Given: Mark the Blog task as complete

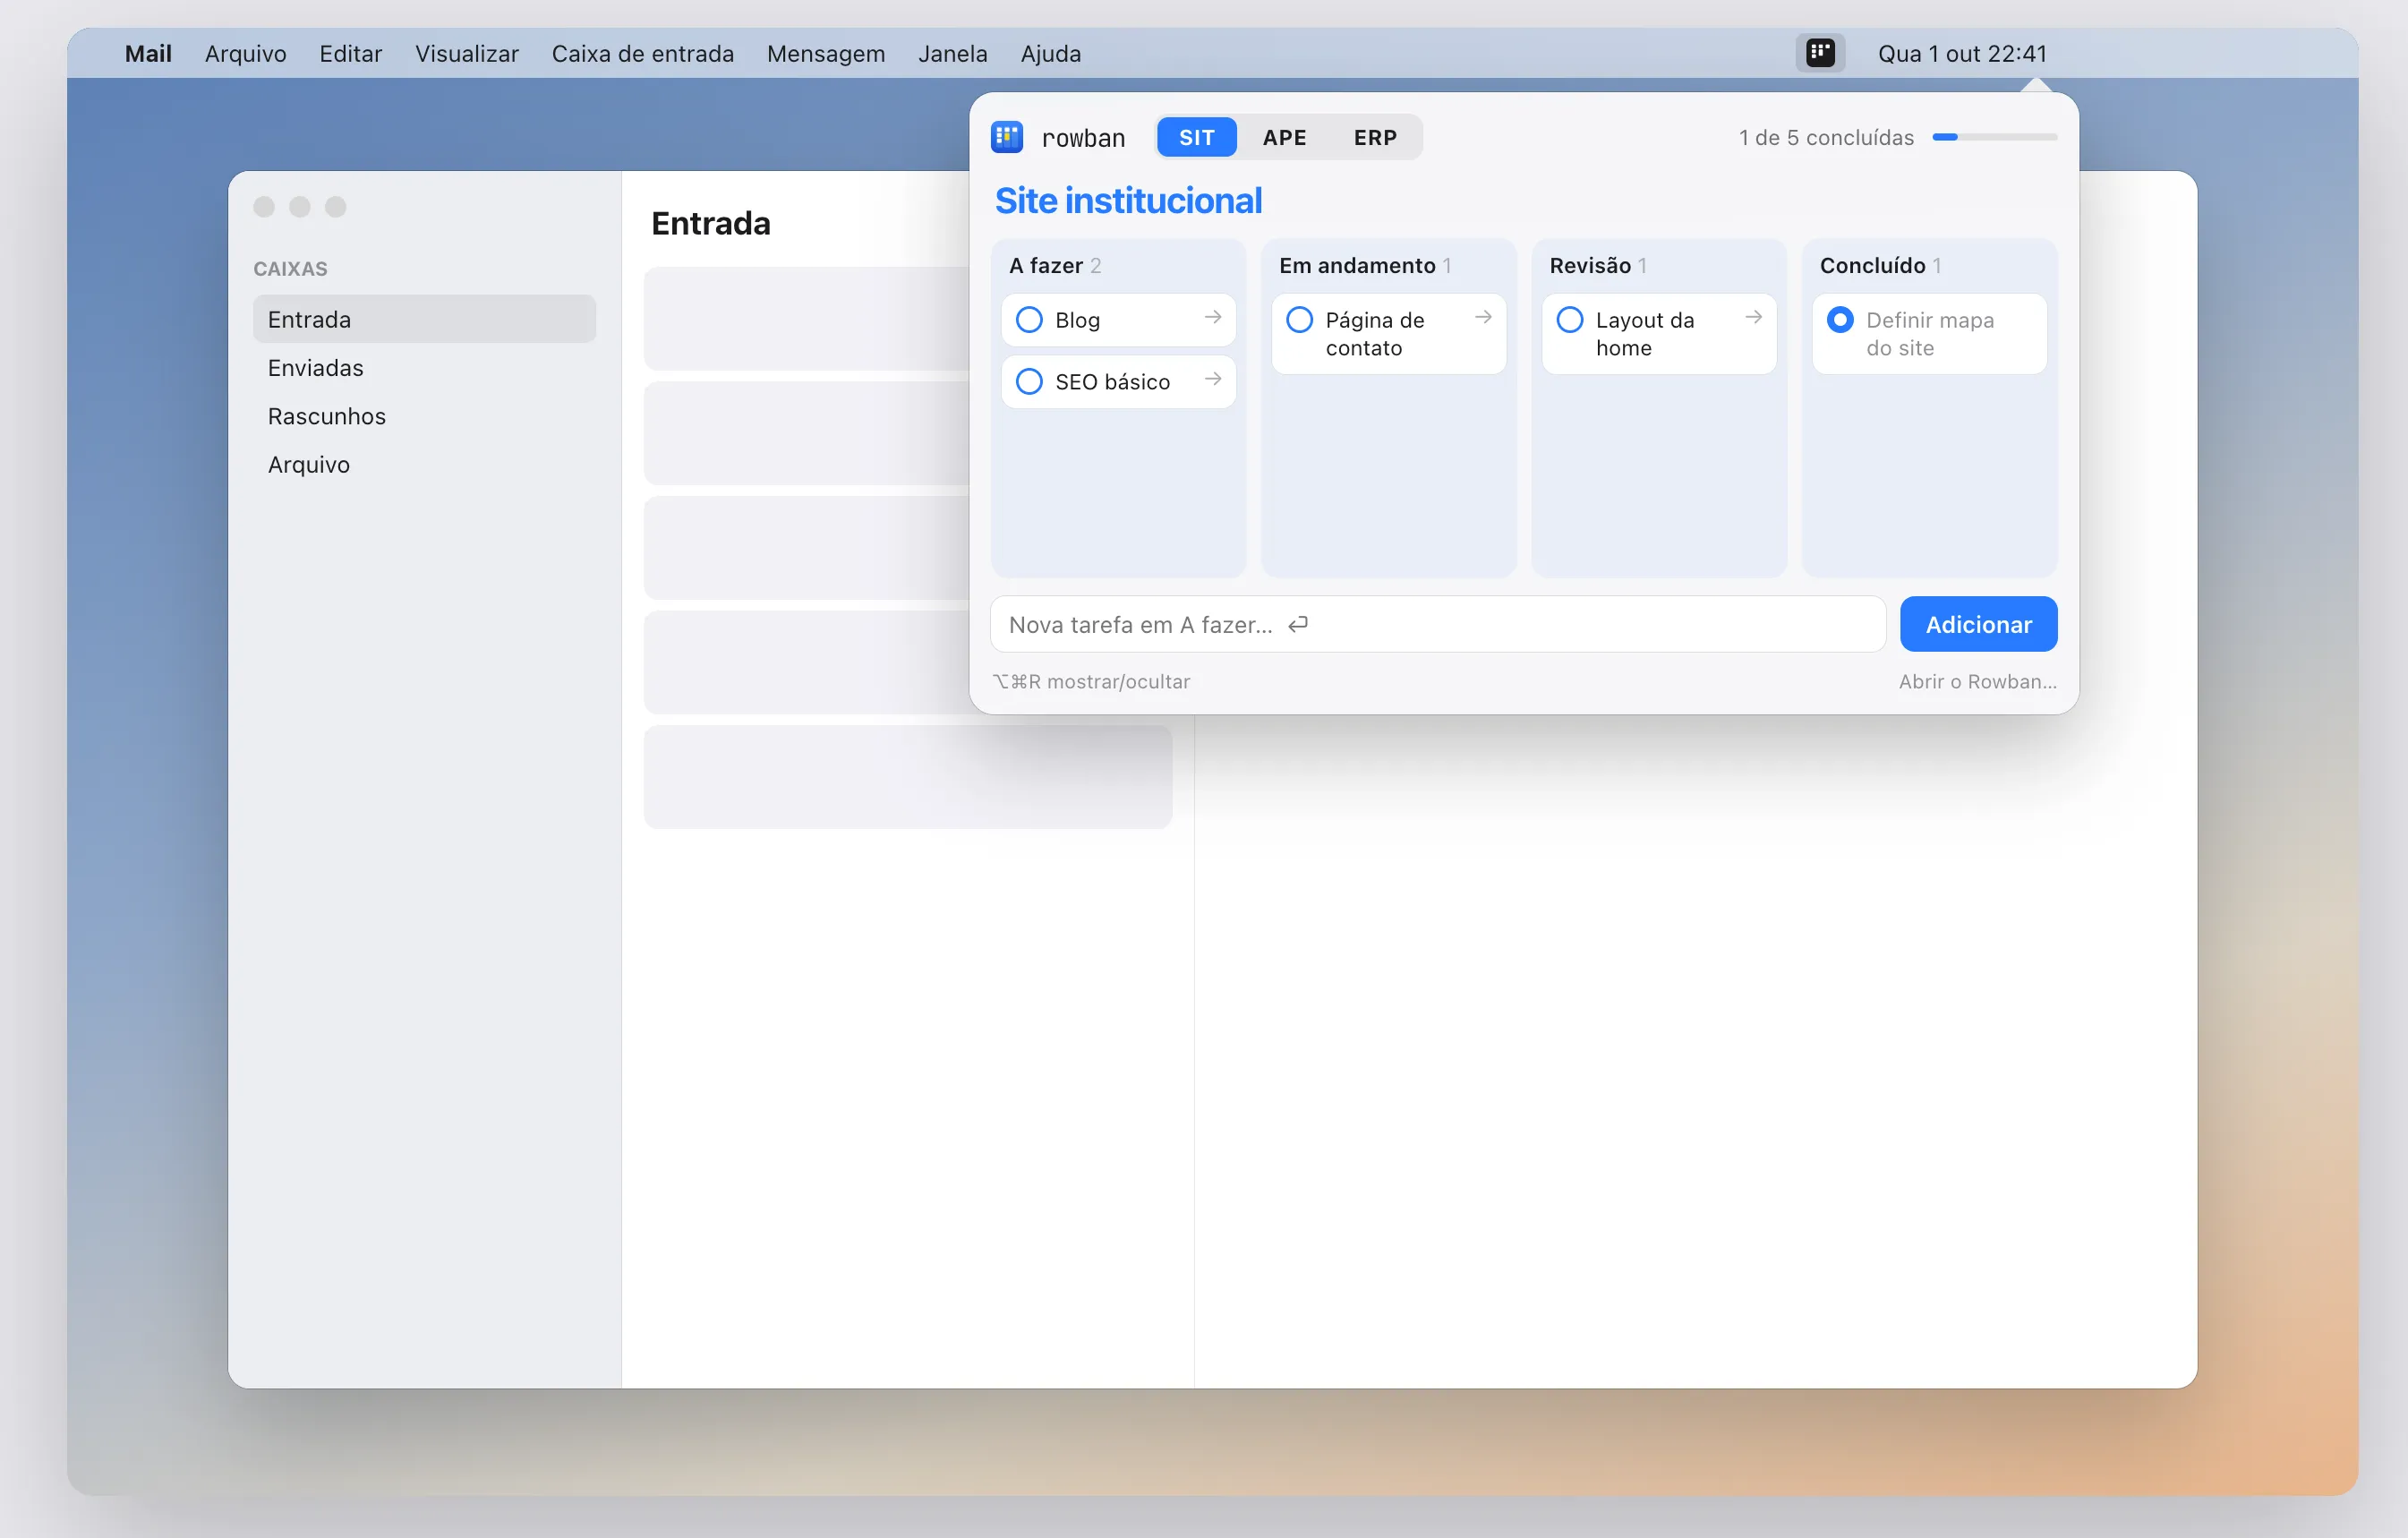Looking at the screenshot, I should 1029,320.
